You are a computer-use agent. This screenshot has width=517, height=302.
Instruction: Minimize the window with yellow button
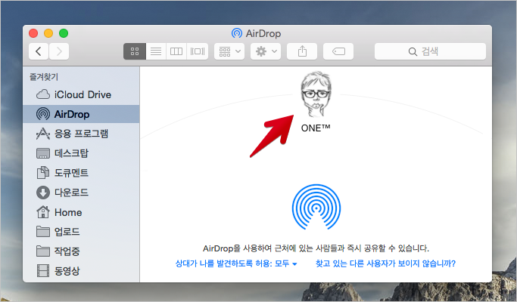point(48,33)
